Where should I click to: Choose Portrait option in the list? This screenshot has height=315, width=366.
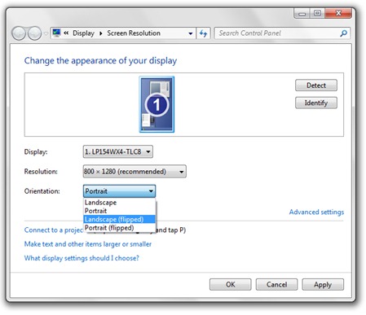tap(119, 211)
